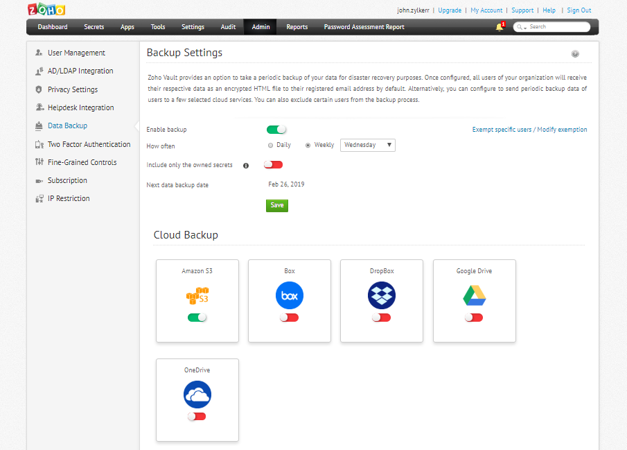Viewport: 627px width, 450px height.
Task: Open the Admin tab
Action: (x=260, y=27)
